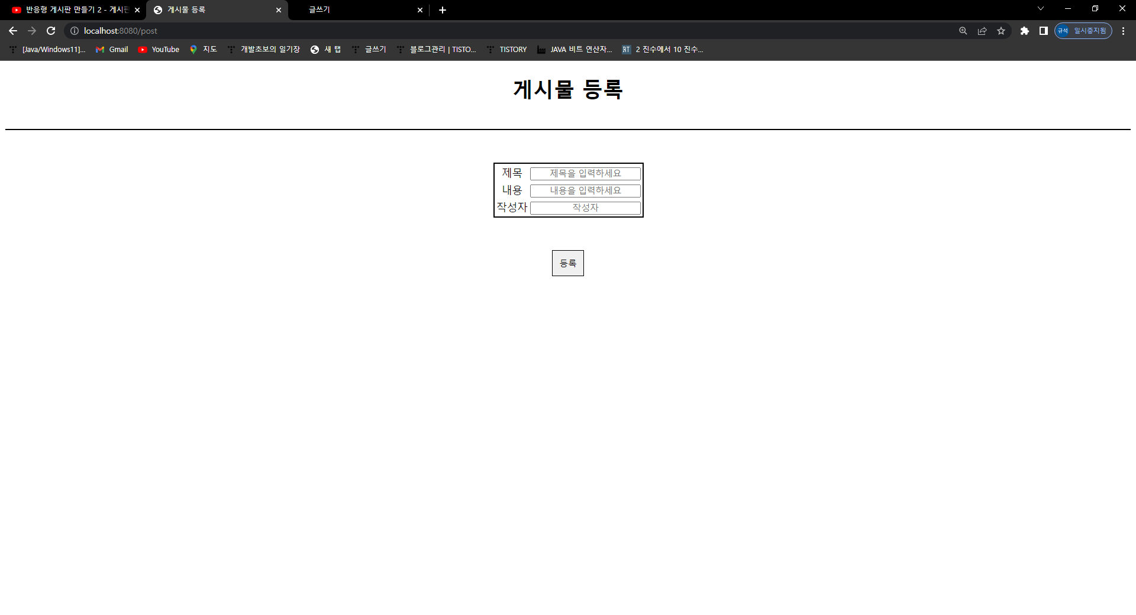The height and width of the screenshot is (615, 1136).
Task: Close the 게시물 등록 tab
Action: (x=279, y=10)
